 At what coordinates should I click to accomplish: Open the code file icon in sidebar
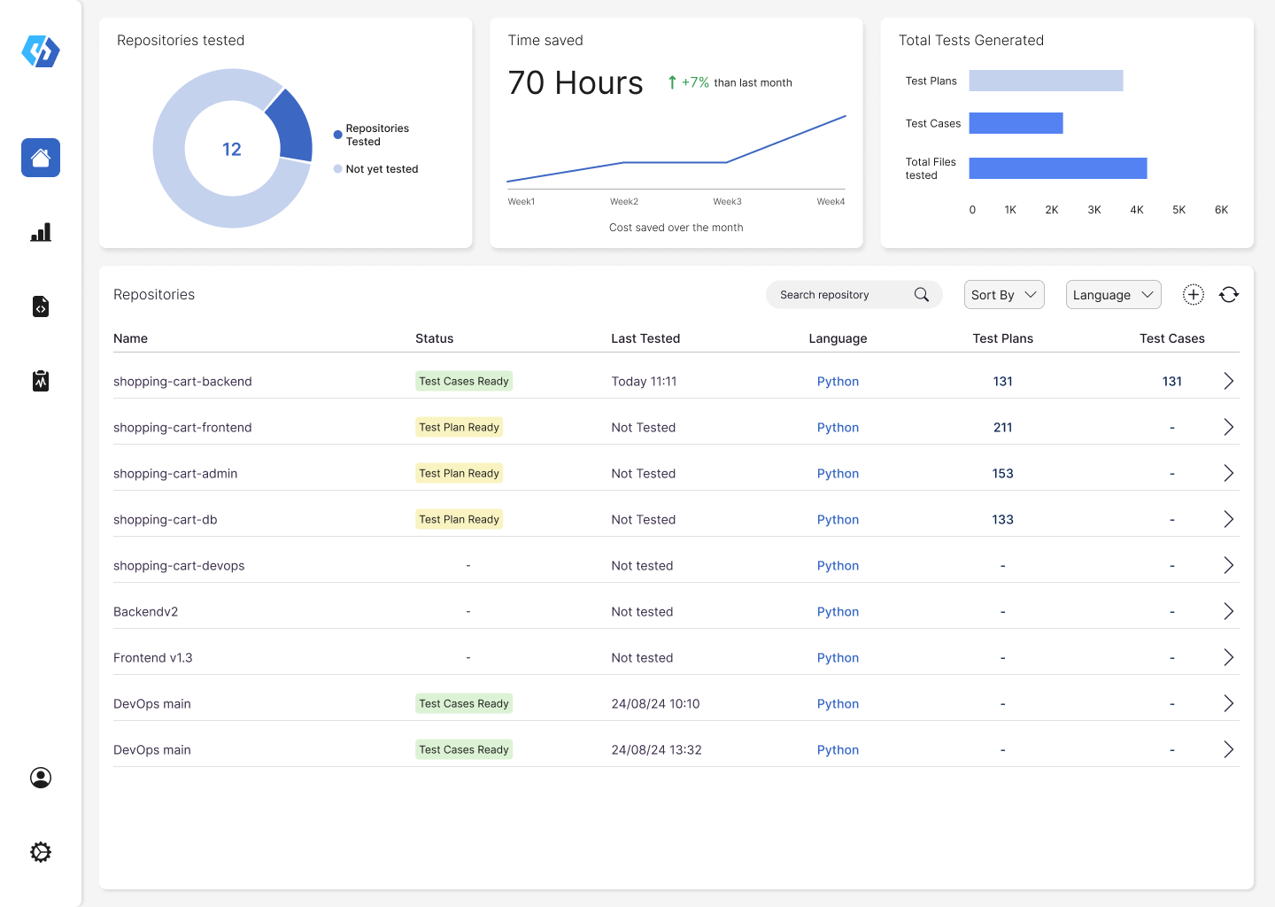tap(41, 306)
